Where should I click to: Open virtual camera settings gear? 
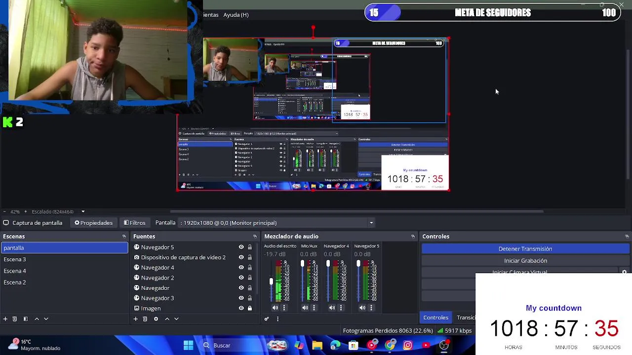[624, 272]
